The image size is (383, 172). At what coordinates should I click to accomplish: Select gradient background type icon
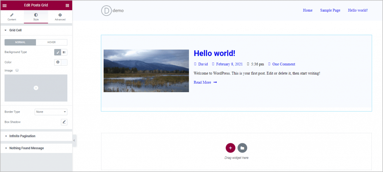coord(64,52)
